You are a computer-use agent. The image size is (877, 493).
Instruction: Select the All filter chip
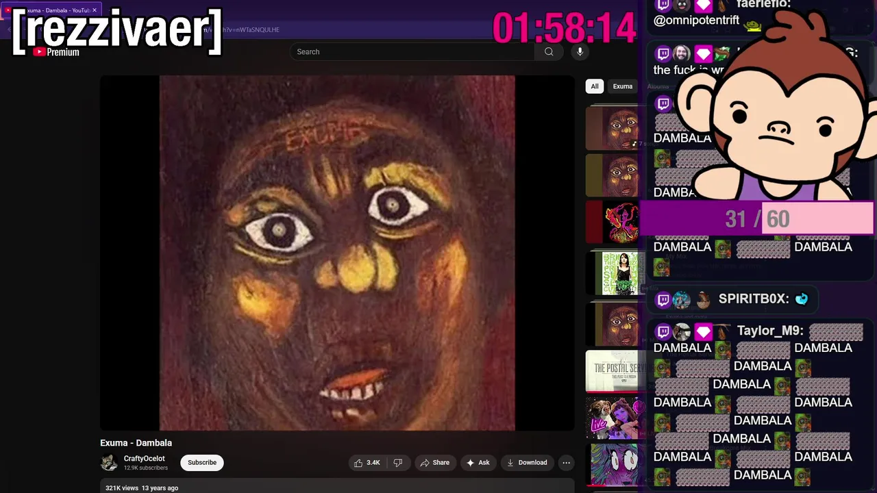pos(595,86)
